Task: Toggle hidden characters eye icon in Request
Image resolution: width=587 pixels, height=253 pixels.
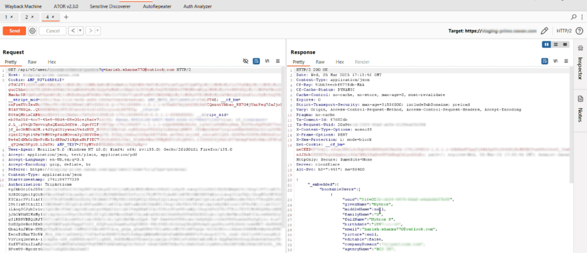Action: click(x=245, y=61)
